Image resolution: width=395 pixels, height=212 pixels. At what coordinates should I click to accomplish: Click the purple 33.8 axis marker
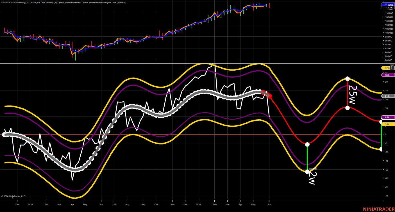388,75
